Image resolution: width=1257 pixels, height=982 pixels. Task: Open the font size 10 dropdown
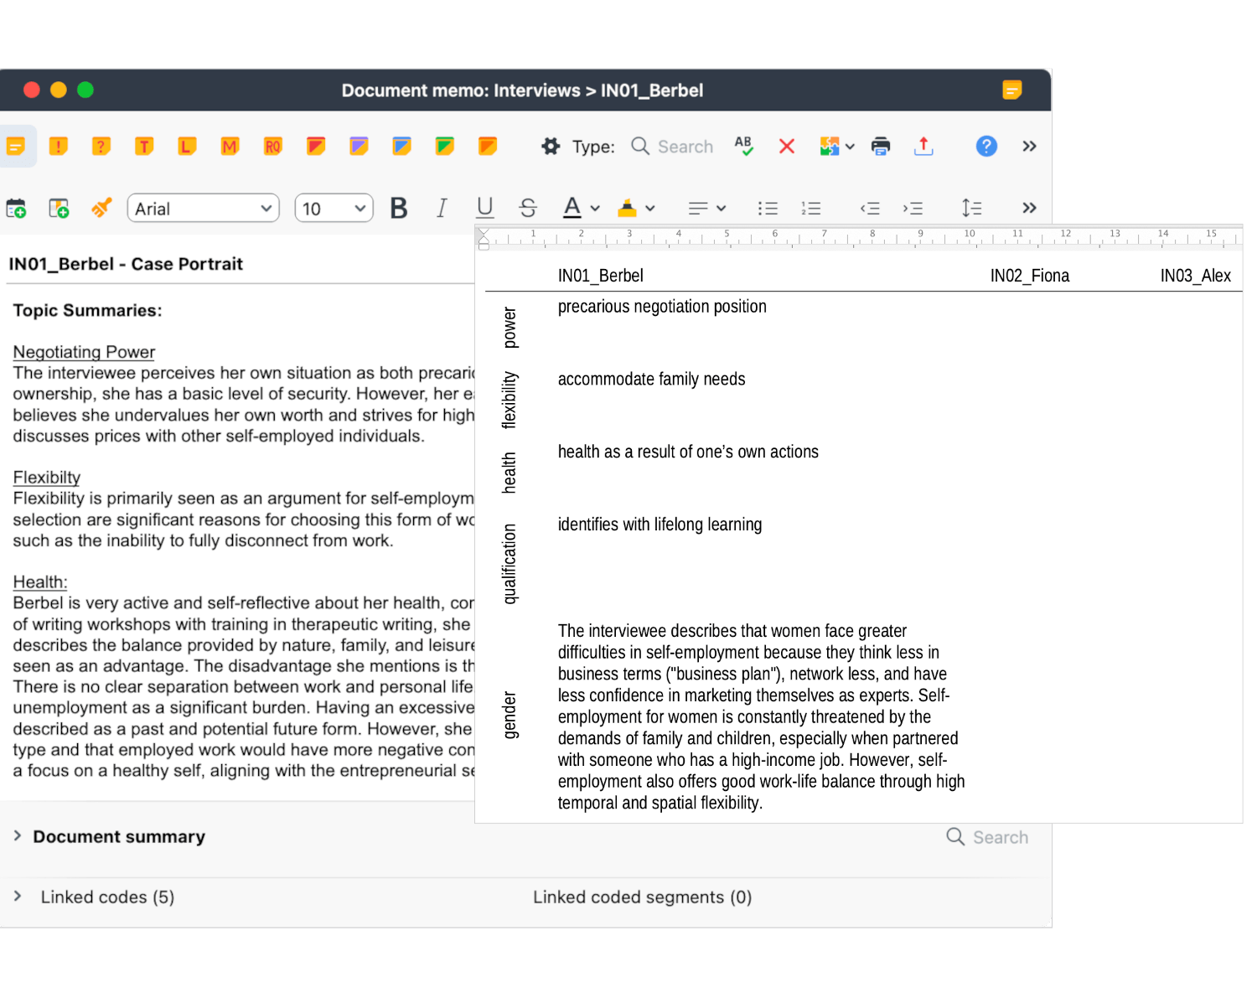[x=334, y=208]
